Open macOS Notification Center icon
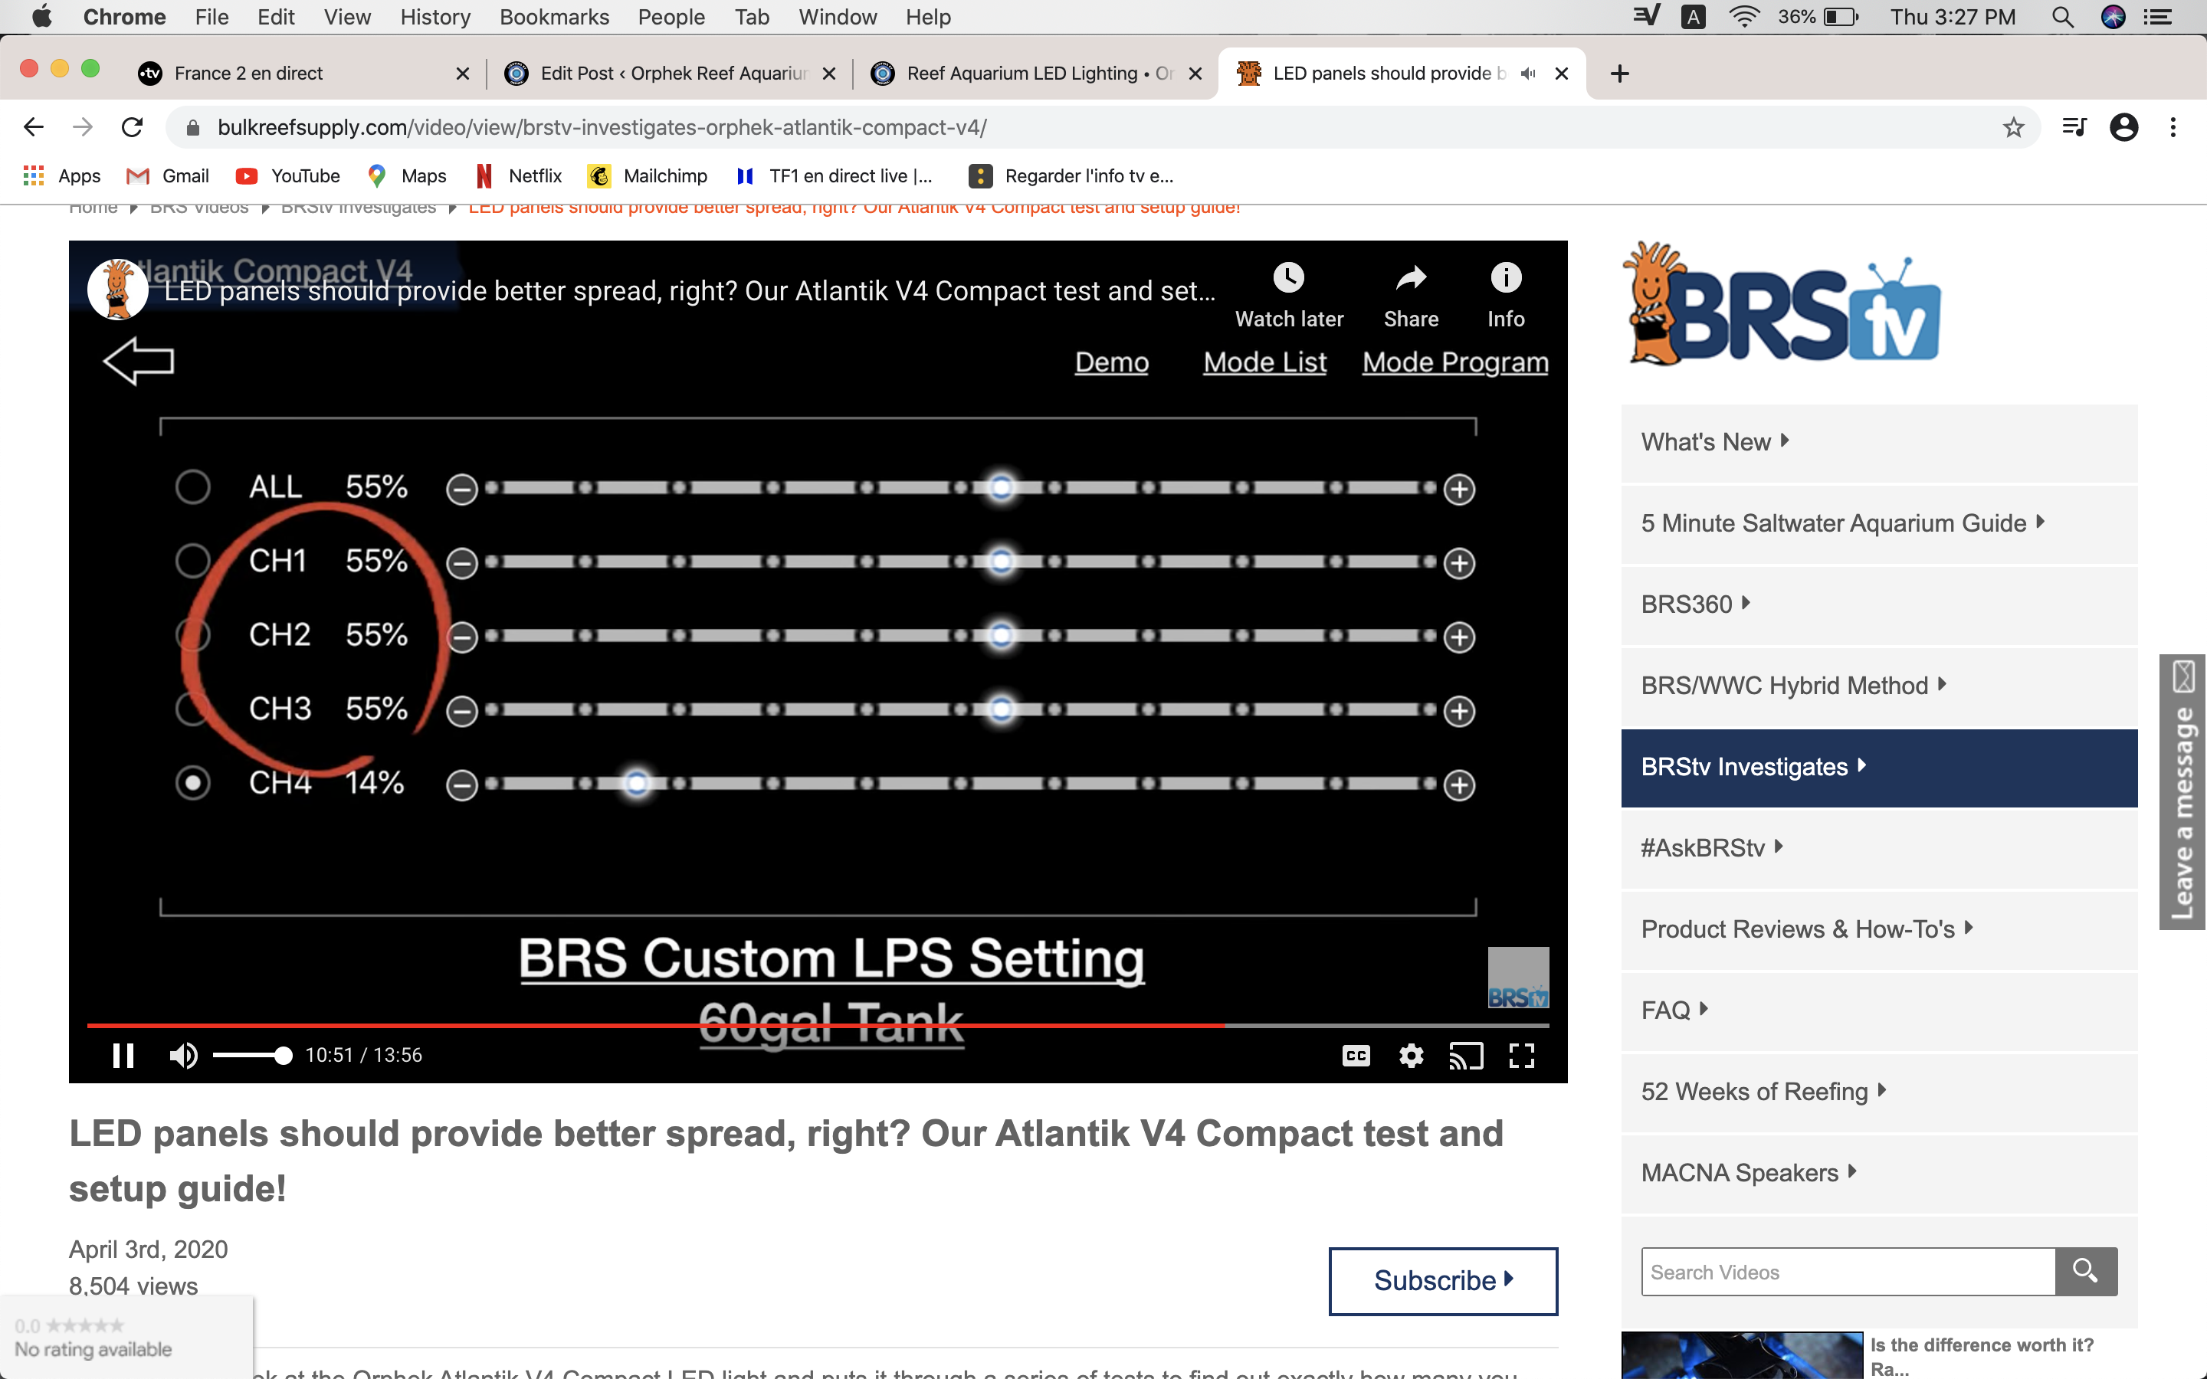The image size is (2207, 1379). pos(2158,16)
